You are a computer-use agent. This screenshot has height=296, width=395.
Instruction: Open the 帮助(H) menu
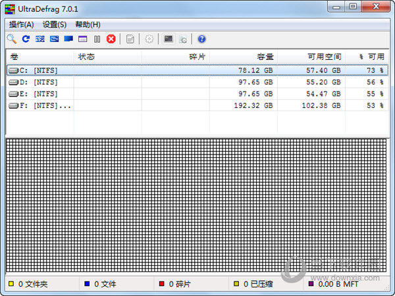coord(88,25)
